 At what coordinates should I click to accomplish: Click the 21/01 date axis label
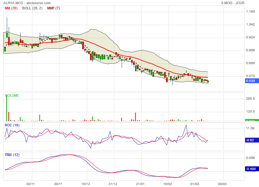click(140, 184)
